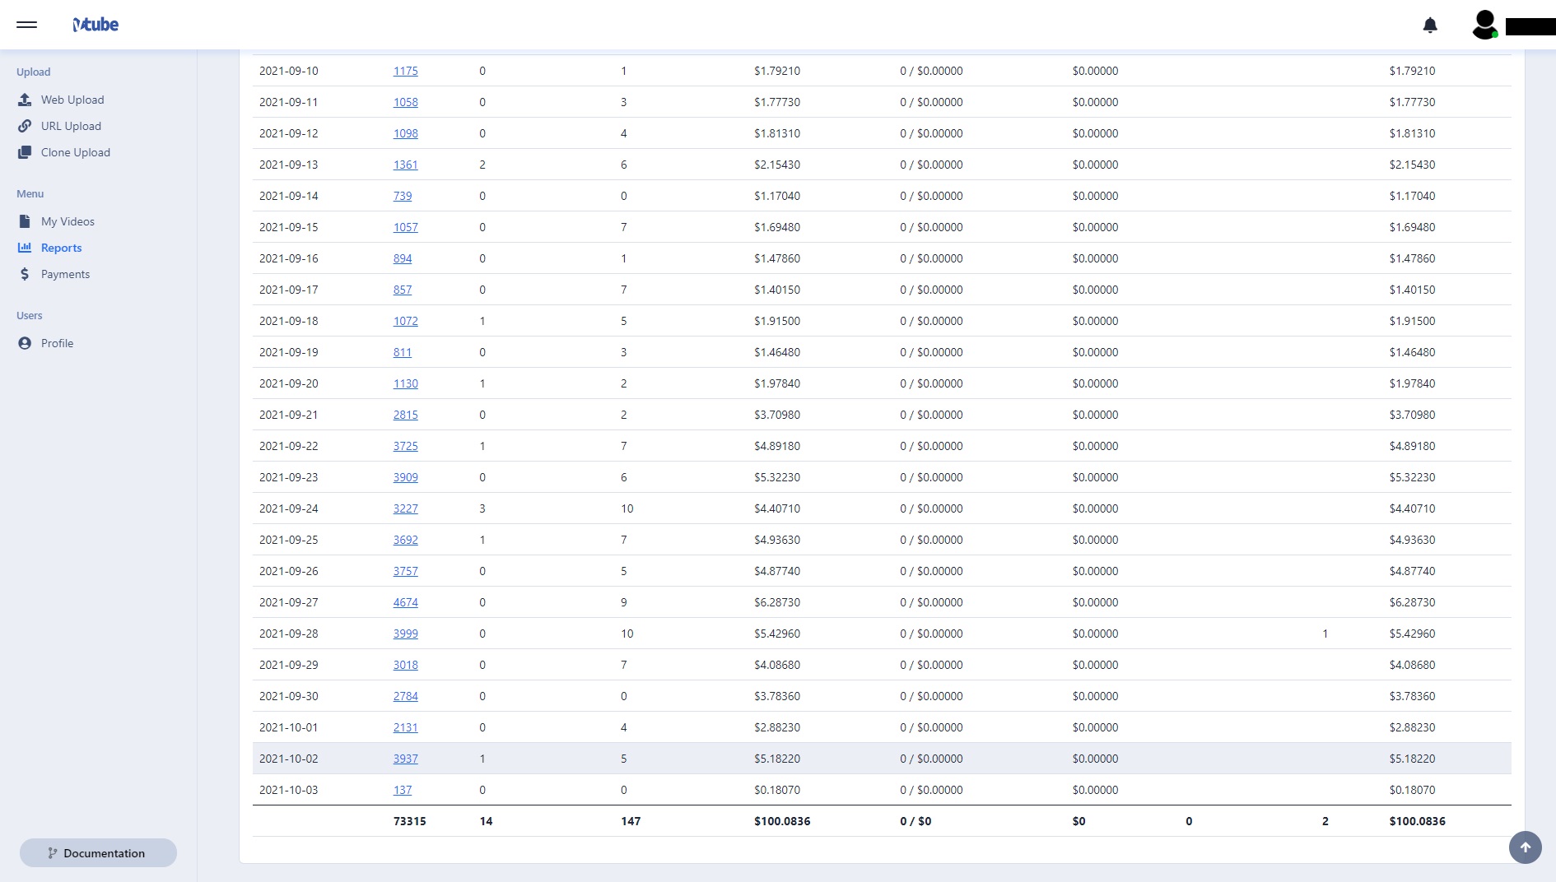The height and width of the screenshot is (882, 1556).
Task: Click the Dtube logo
Action: point(96,25)
